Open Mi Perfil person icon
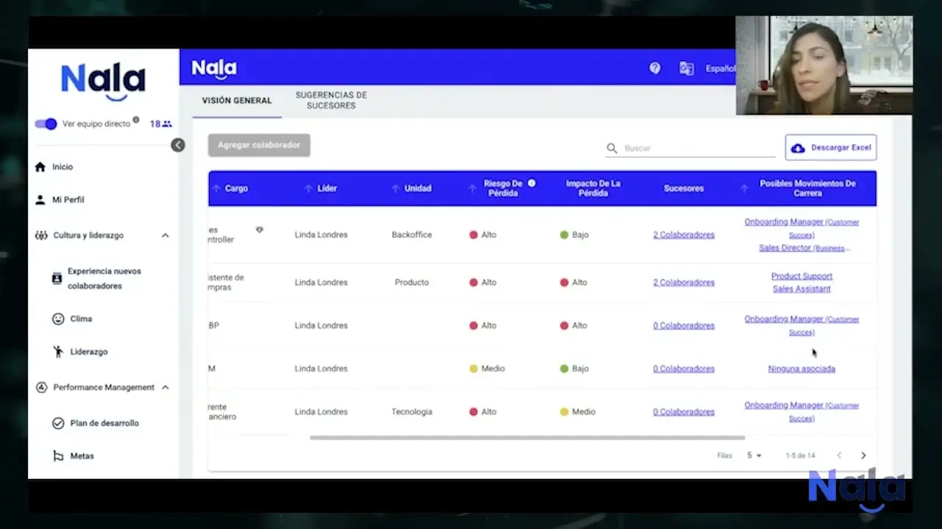Screen dimensions: 942x529 click(x=40, y=200)
